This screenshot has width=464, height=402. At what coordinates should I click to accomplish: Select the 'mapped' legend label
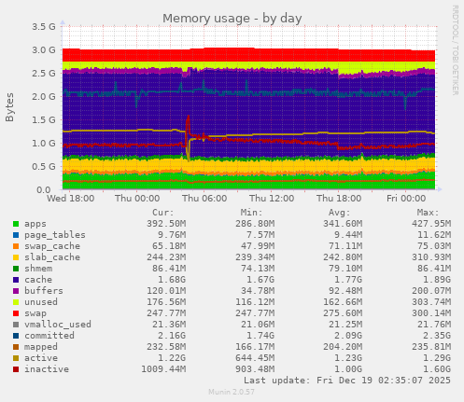[41, 347]
